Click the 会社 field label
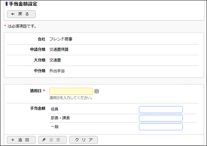 [42, 39]
